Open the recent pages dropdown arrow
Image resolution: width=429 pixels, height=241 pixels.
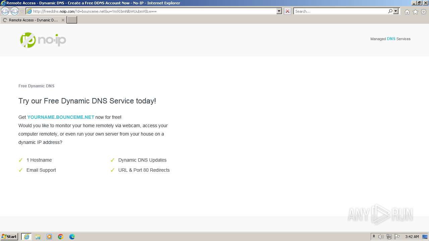pos(22,11)
